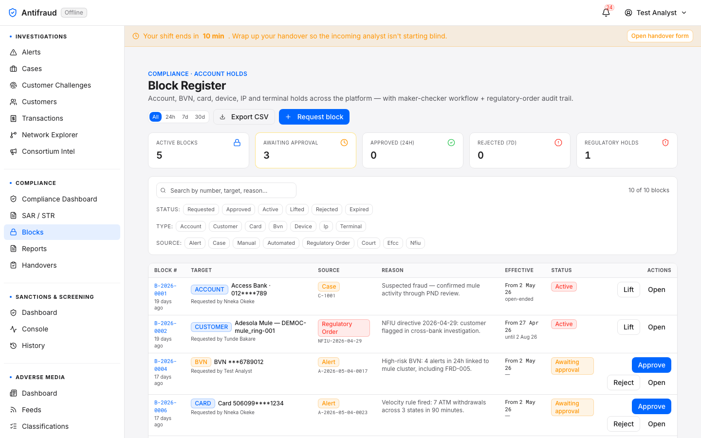Click the Network Explorer graph icon
This screenshot has height=438, width=701.
(x=14, y=135)
